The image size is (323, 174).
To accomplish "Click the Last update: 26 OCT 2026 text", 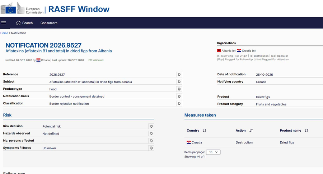I will (68, 60).
